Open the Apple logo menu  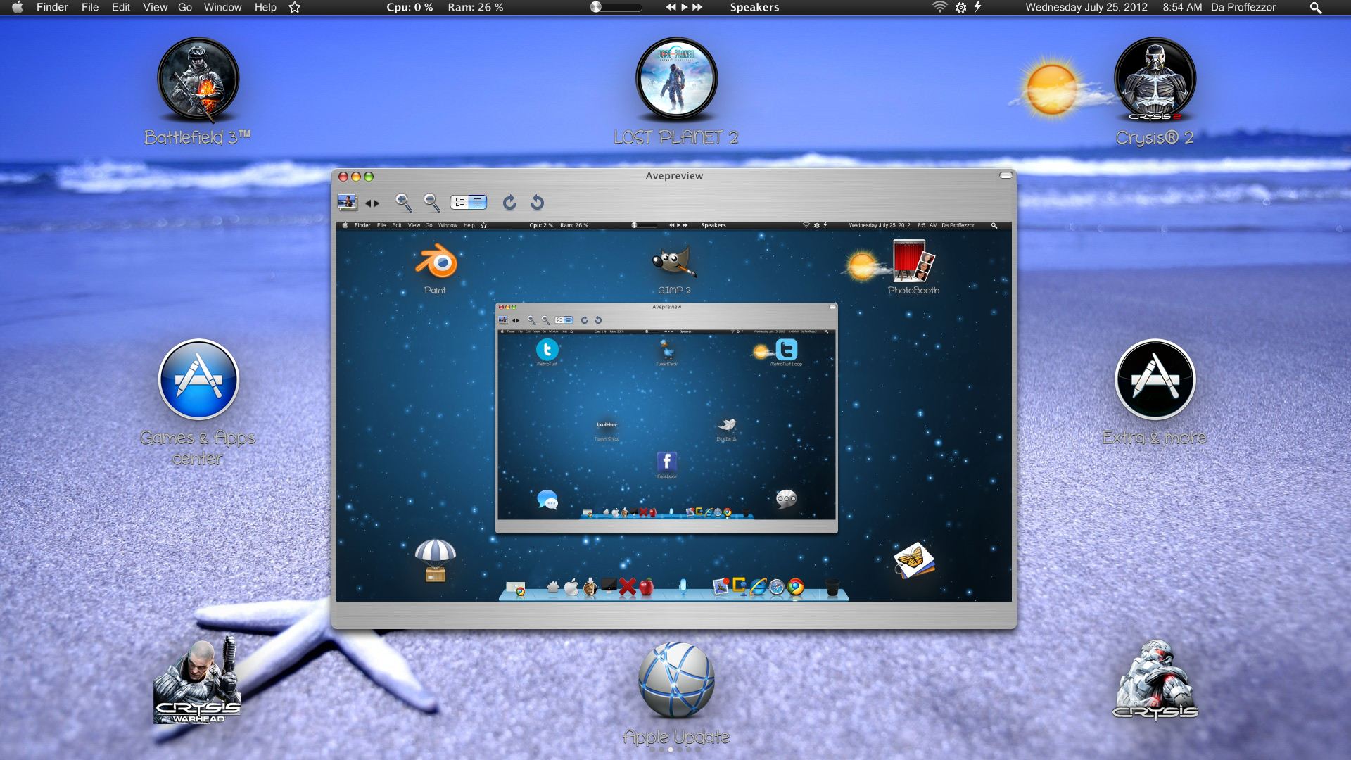point(18,7)
